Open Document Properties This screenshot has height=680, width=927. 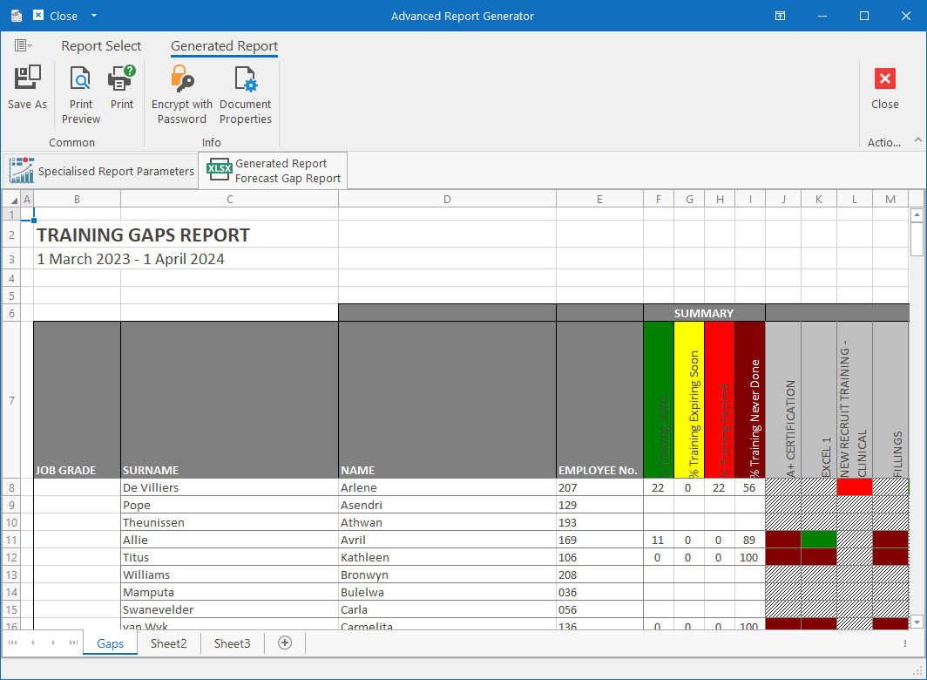pyautogui.click(x=246, y=95)
